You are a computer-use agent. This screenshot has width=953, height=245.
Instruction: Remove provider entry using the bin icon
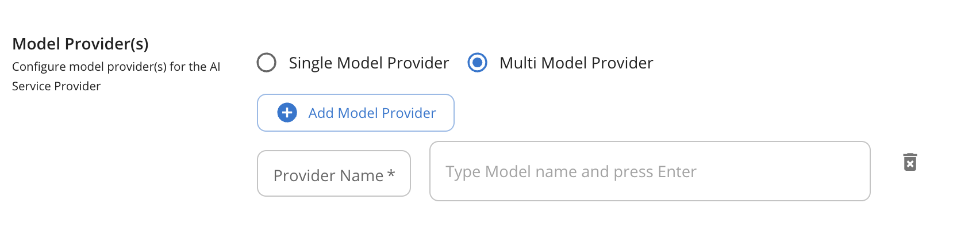910,162
